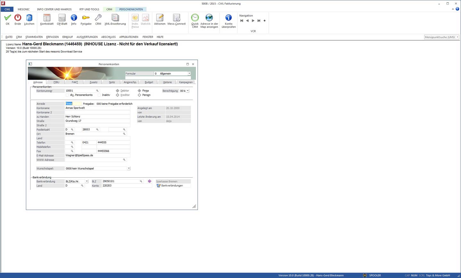The height and width of the screenshot is (278, 461).
Task: Open the Formular dropdown arrow
Action: [x=189, y=73]
